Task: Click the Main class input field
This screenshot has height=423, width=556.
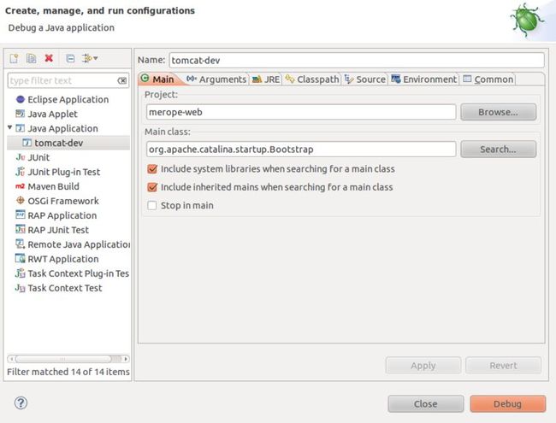Action: [x=301, y=150]
